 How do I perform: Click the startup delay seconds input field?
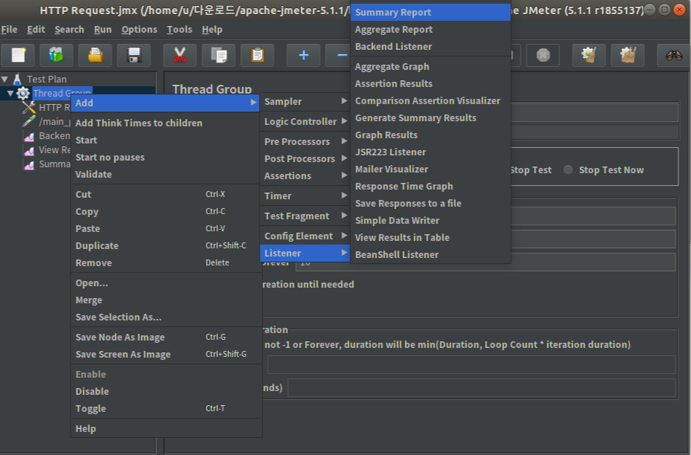click(481, 388)
